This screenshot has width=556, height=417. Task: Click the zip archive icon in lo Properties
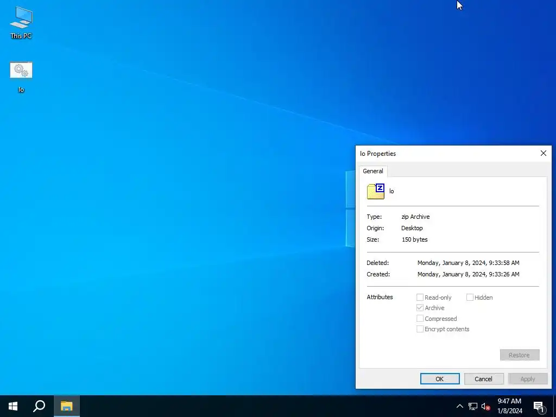coord(376,191)
